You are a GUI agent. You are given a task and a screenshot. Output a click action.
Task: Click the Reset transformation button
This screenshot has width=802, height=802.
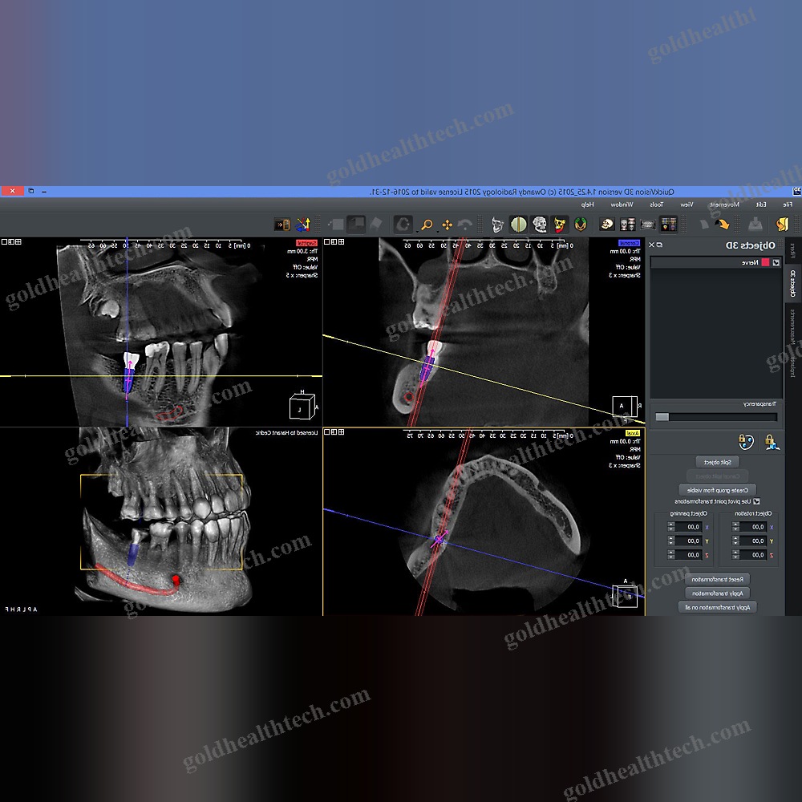pyautogui.click(x=718, y=580)
